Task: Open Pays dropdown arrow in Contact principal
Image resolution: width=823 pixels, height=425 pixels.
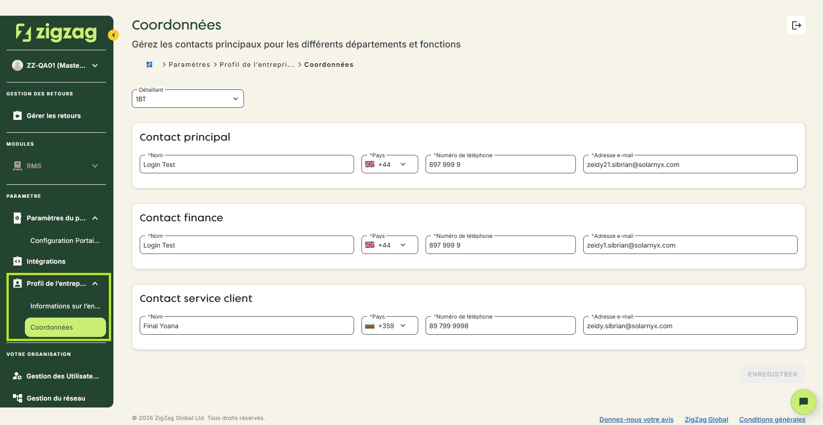Action: 403,165
